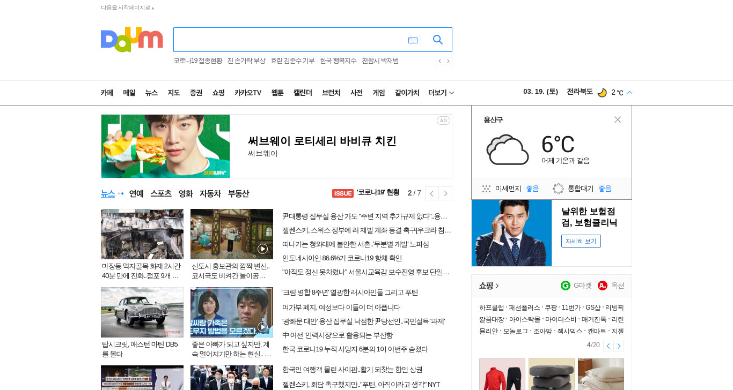Open 마장동 먹자골목 화재 thumbnail
Viewport: 733px width, 390px height.
point(142,234)
